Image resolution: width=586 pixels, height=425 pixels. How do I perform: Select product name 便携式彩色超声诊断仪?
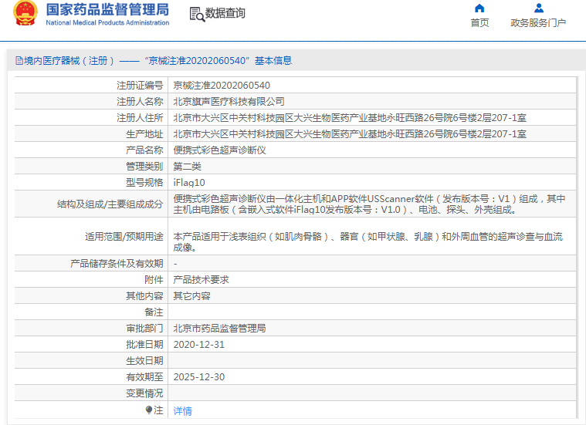tap(220, 150)
